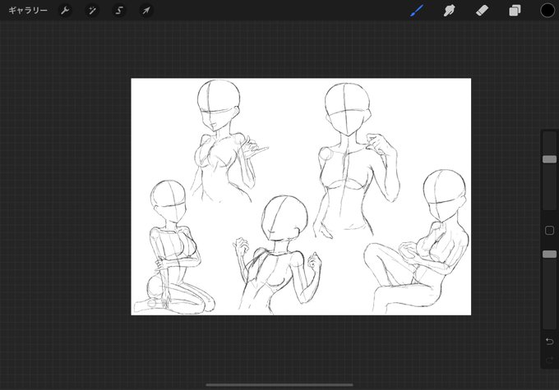The width and height of the screenshot is (559, 390).
Task: Tap the square modify button in sidebar
Action: click(549, 231)
